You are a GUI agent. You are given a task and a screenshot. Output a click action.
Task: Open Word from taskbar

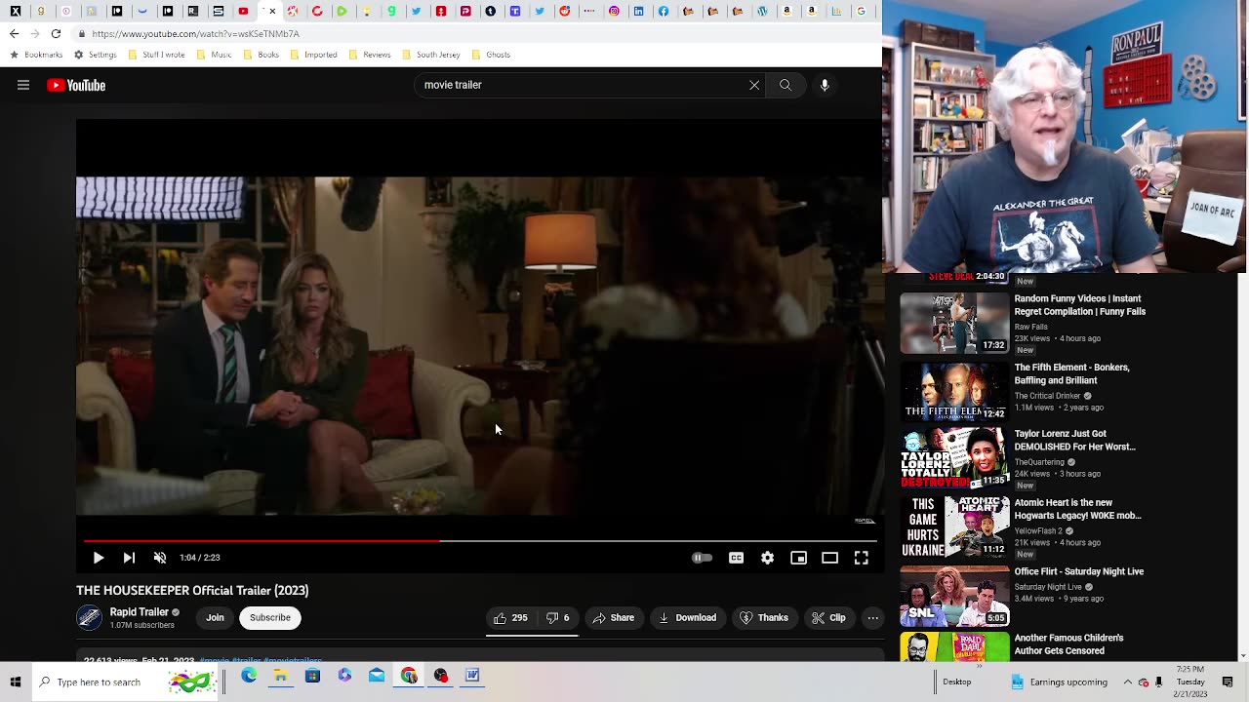tap(472, 676)
